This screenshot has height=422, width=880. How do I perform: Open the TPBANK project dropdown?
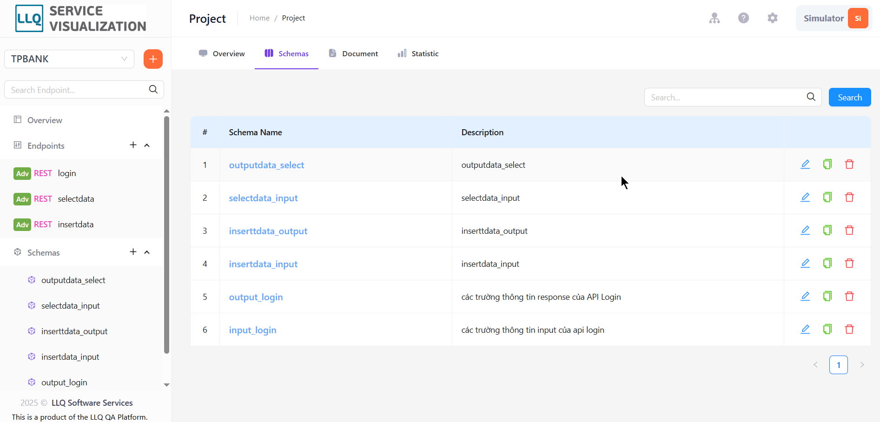click(69, 59)
